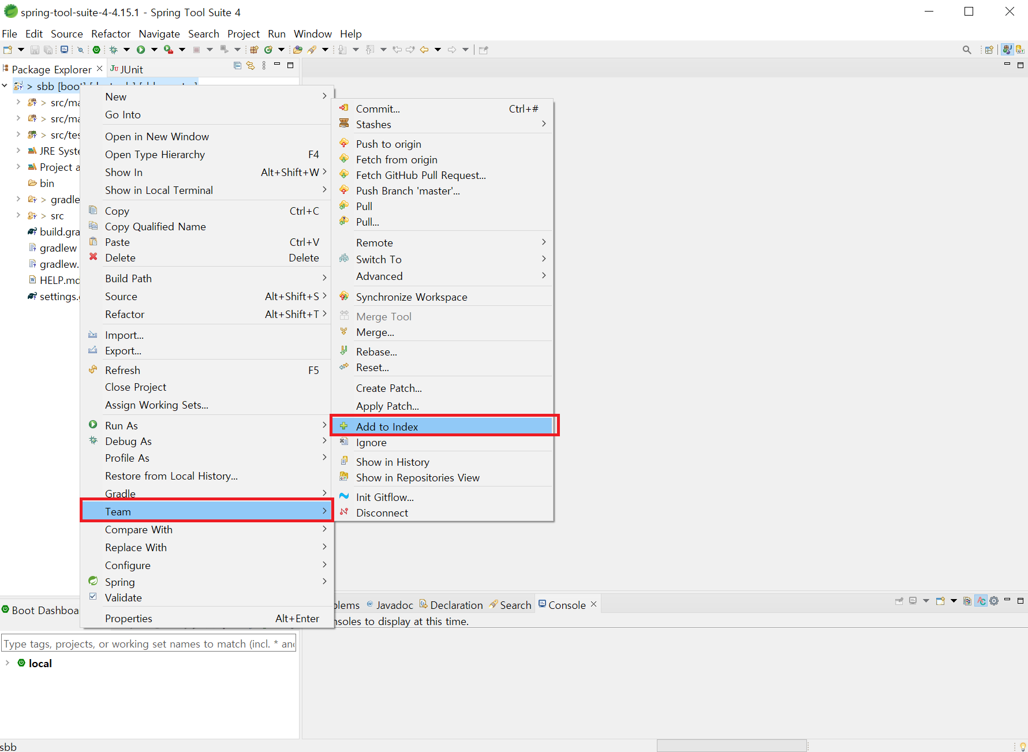The height and width of the screenshot is (752, 1028).
Task: Click the Open Console new window icon
Action: (940, 601)
